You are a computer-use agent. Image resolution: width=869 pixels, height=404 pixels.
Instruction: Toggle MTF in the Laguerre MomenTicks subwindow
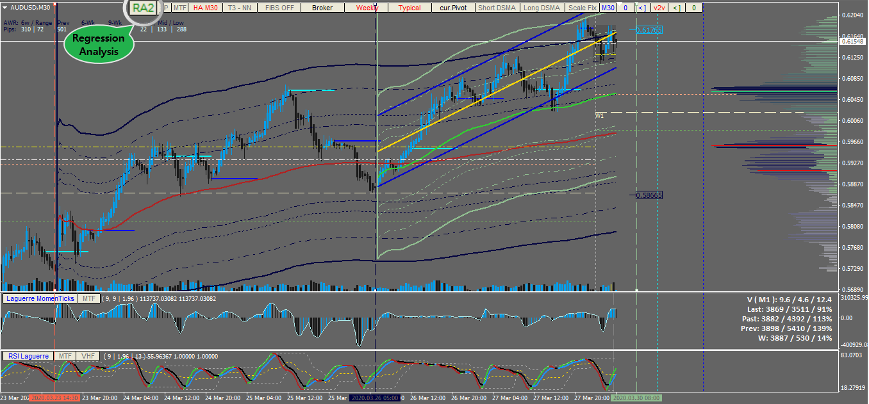coord(88,298)
